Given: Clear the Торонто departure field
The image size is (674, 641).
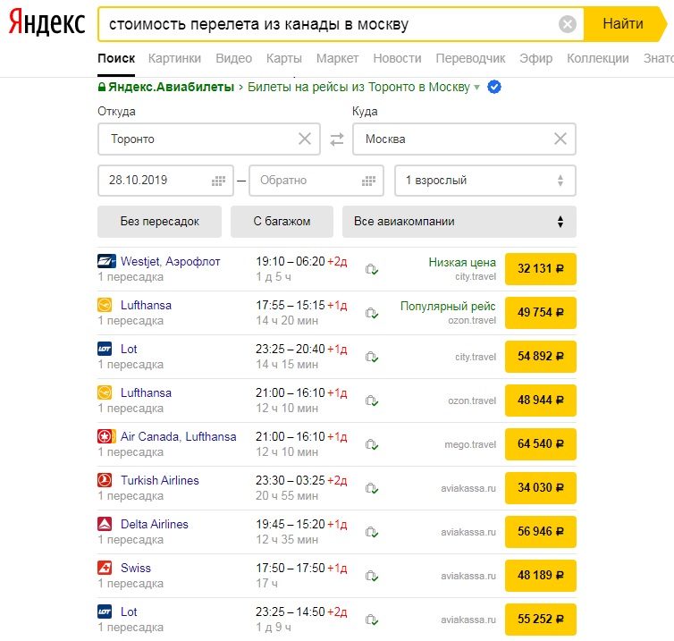Looking at the screenshot, I should click(x=305, y=139).
